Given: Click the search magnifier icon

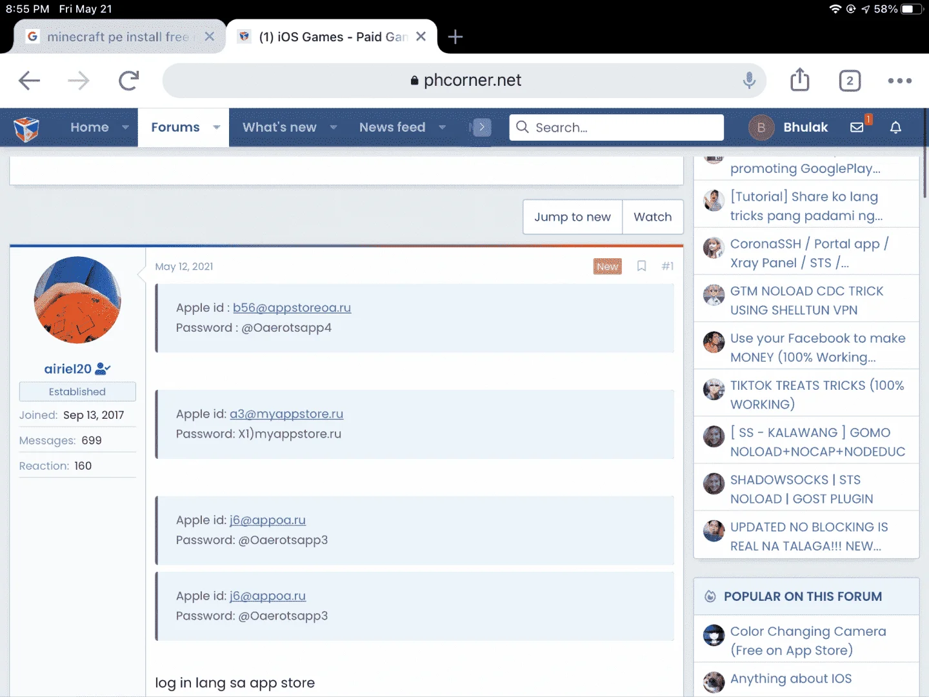Looking at the screenshot, I should (523, 127).
